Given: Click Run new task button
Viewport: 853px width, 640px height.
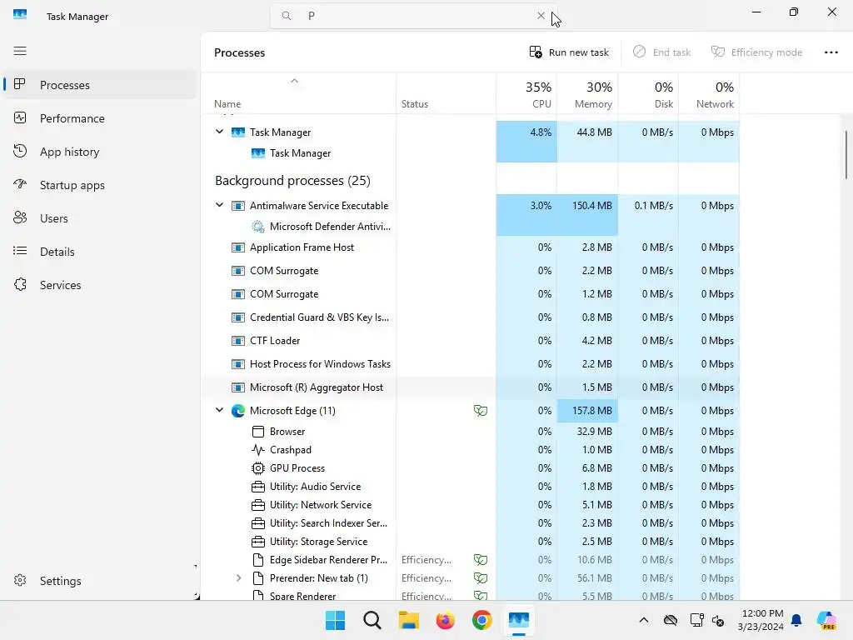Looking at the screenshot, I should pos(568,52).
